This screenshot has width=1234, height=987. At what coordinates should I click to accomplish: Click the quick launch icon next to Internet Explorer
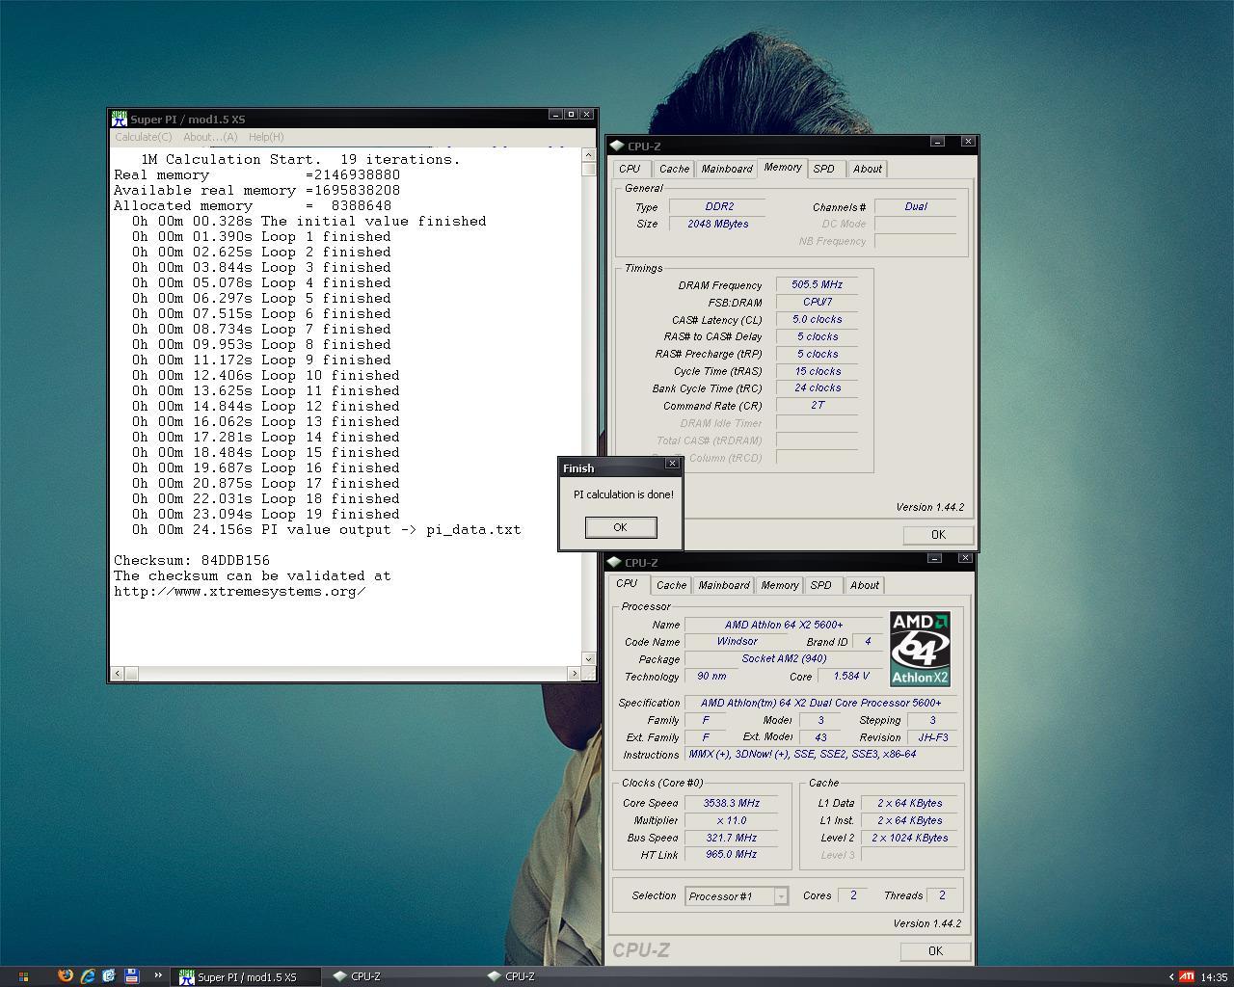click(109, 975)
